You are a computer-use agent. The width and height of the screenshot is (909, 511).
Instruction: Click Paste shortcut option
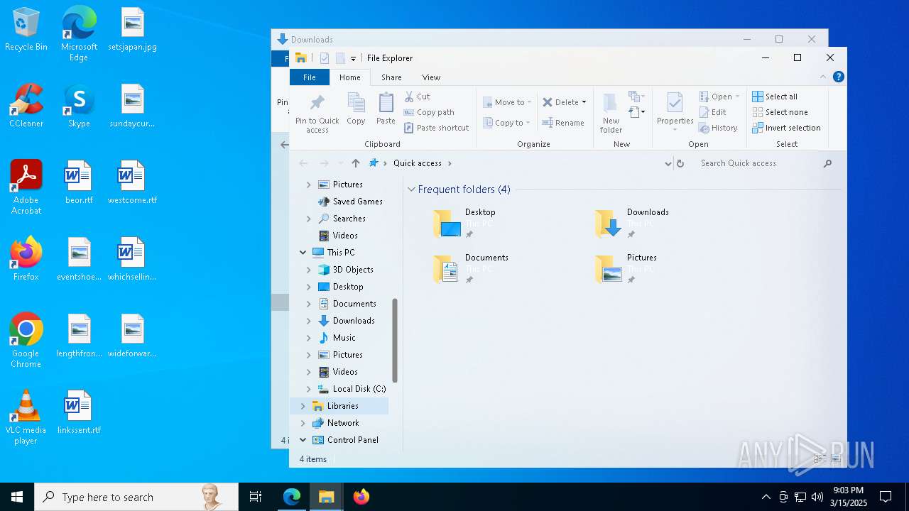point(437,128)
